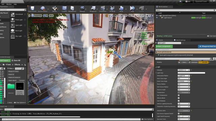
Task: Open the Window menu
Action: [9, 4]
